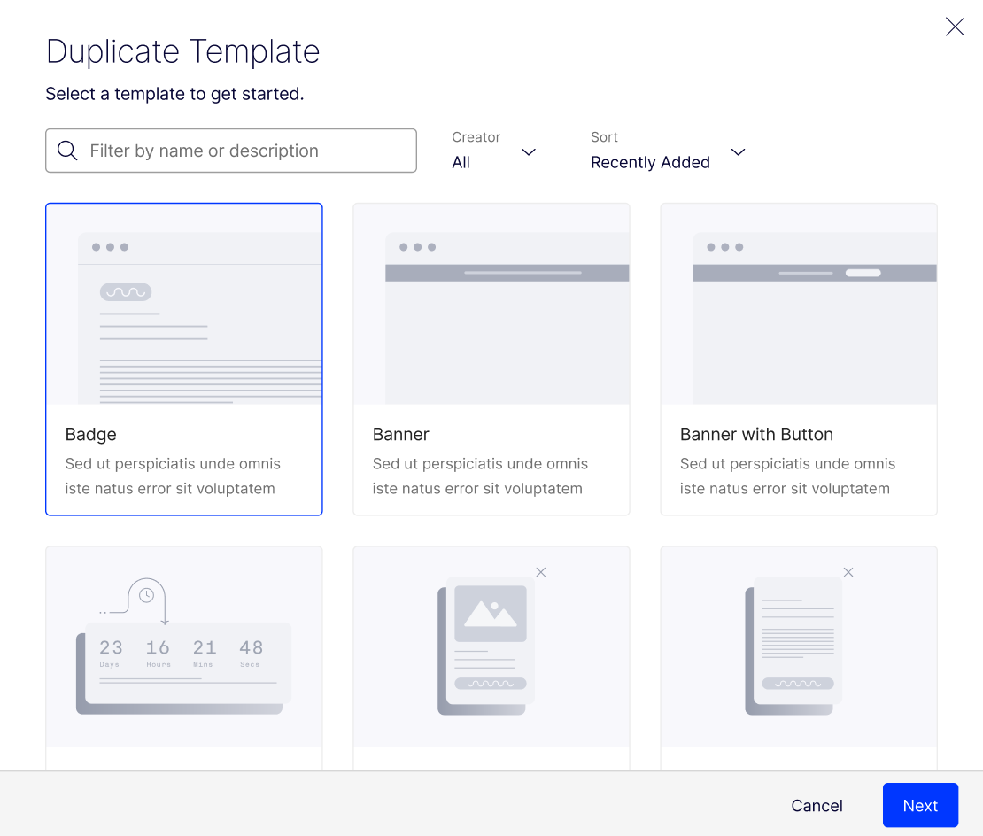Screen dimensions: 983x836
Task: Select the Banner with Button template
Action: pos(798,359)
